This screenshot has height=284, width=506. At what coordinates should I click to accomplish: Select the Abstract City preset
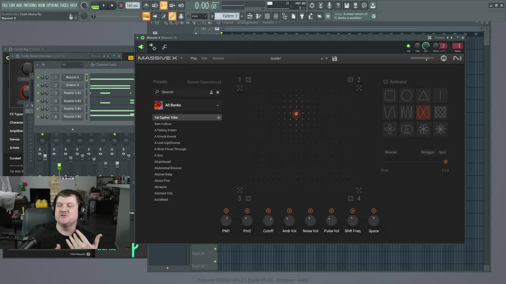[x=164, y=193]
